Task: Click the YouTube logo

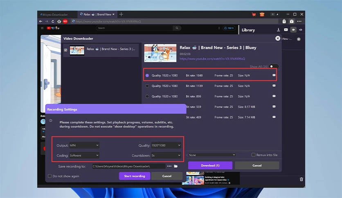Action: 53,28
